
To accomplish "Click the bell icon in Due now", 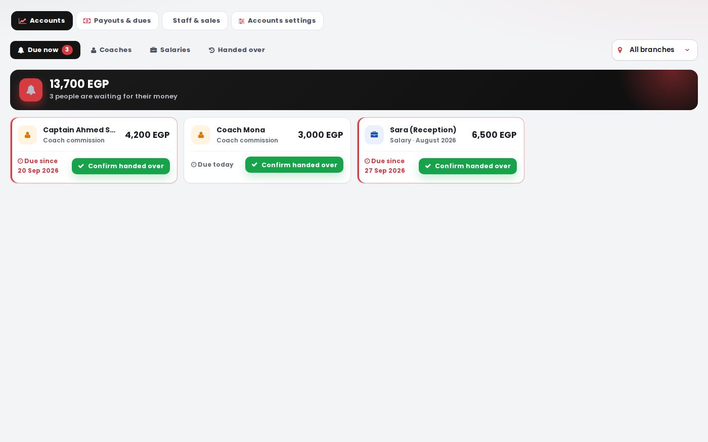I will [21, 50].
